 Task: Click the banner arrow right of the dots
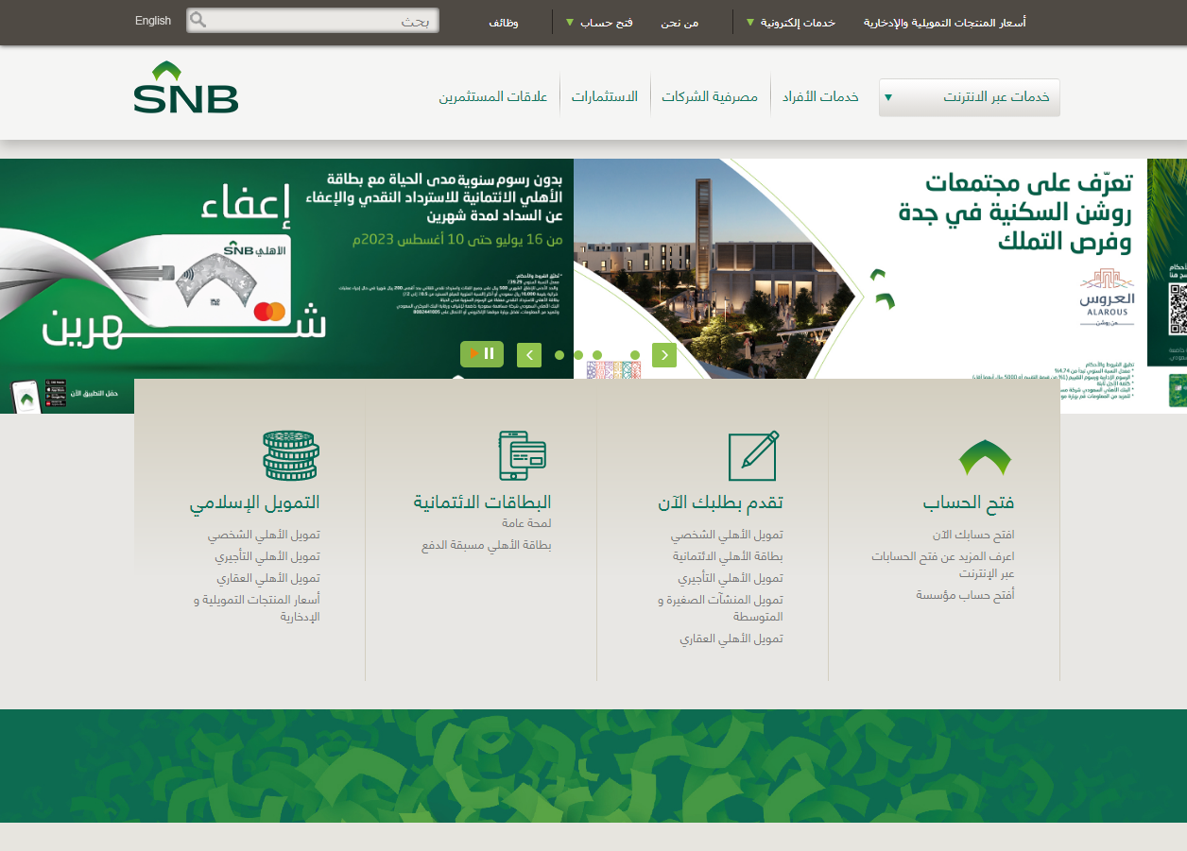(x=664, y=355)
